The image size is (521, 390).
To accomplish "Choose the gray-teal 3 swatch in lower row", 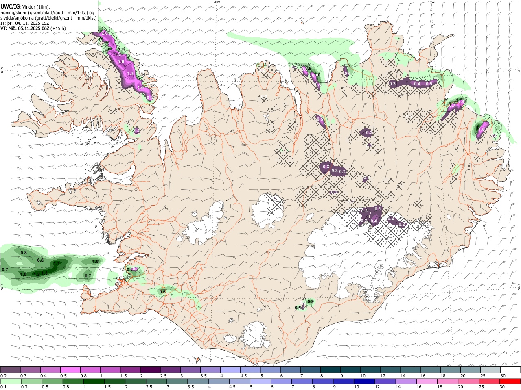I will pos(177,381).
